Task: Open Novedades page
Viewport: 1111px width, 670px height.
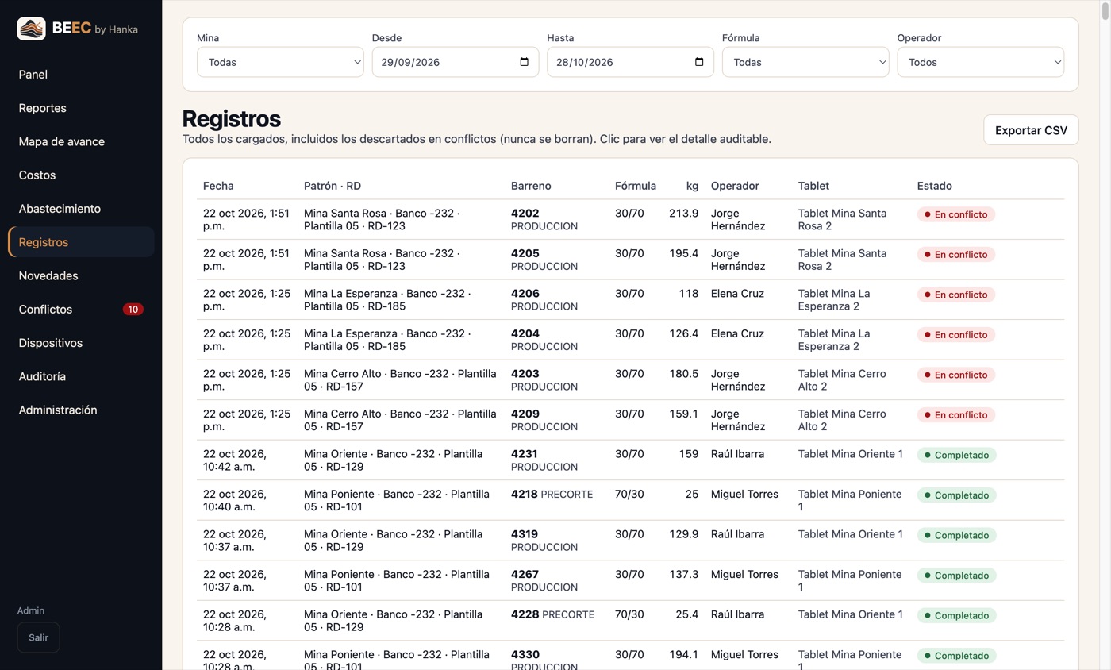Action: click(x=81, y=275)
